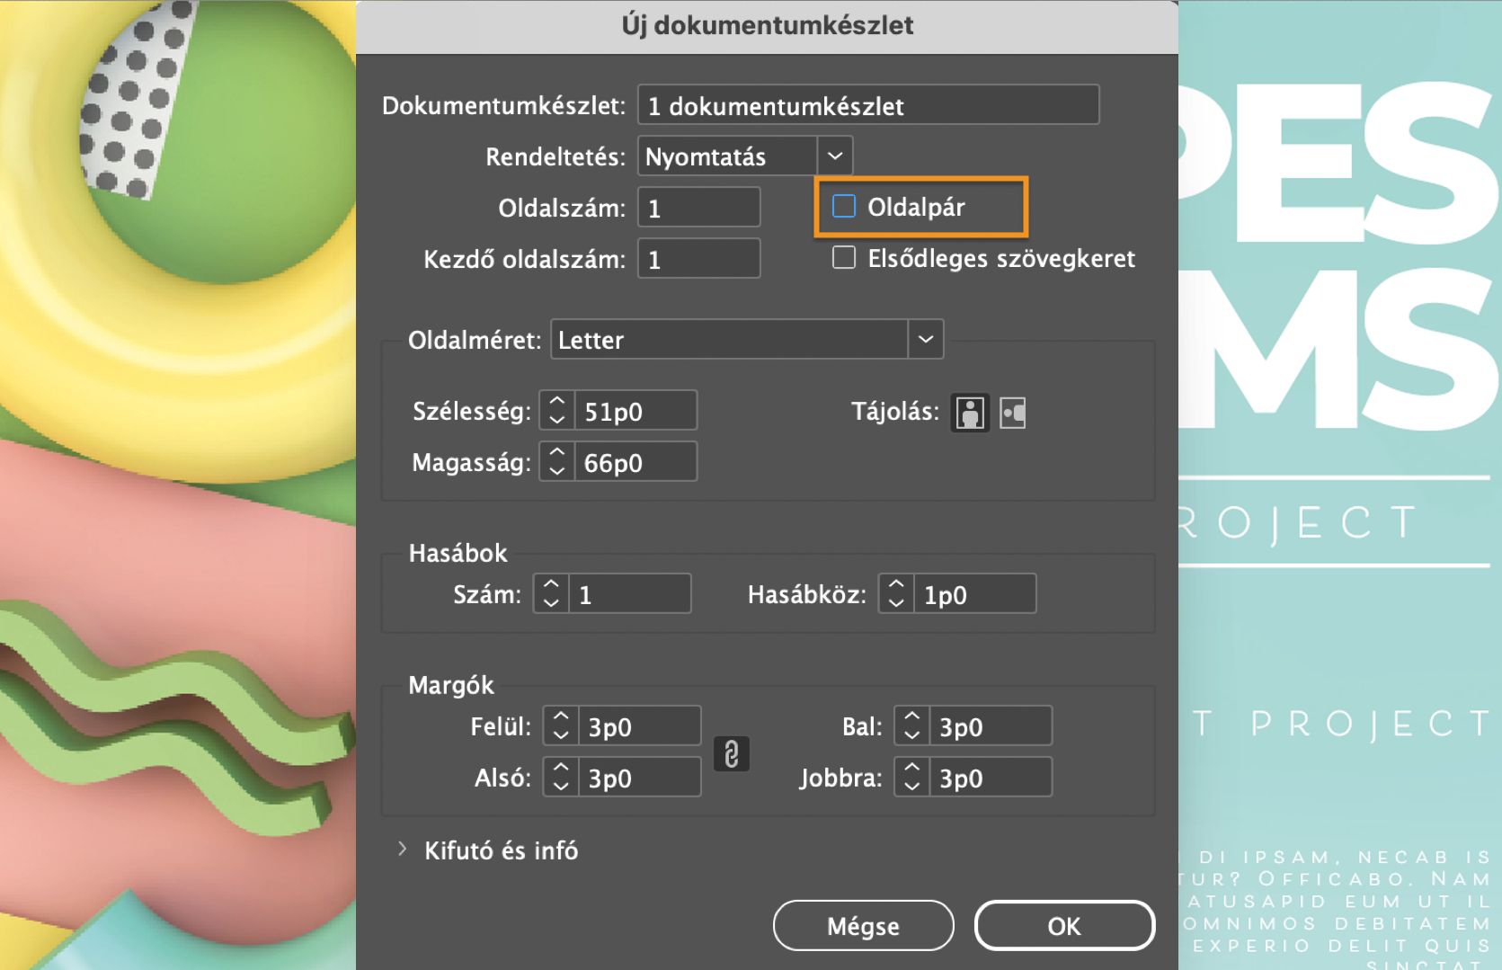Click the Szélesség value field

pyautogui.click(x=635, y=411)
